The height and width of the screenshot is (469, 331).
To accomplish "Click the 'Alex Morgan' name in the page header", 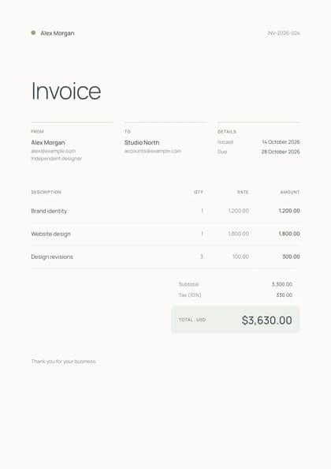I will tap(58, 33).
